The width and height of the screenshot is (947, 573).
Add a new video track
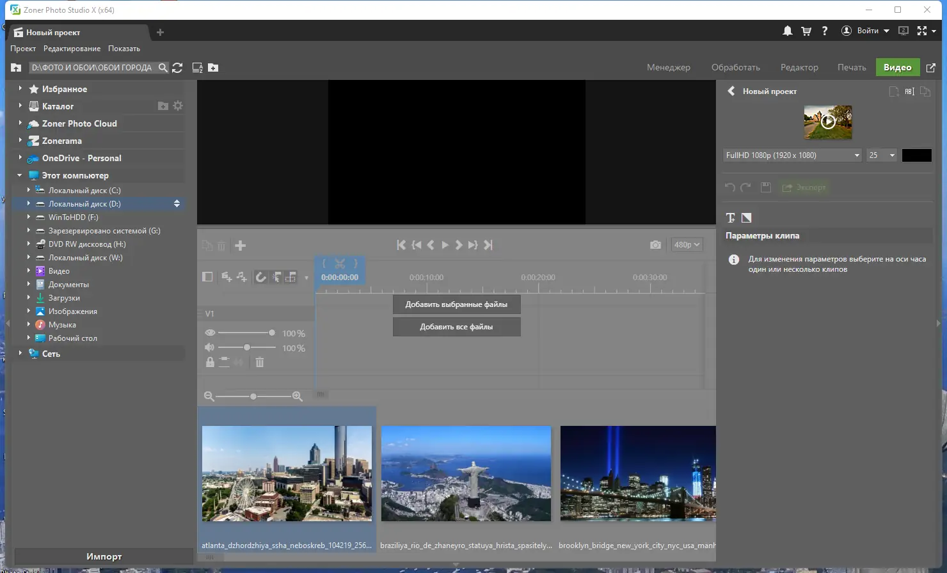pyautogui.click(x=227, y=277)
